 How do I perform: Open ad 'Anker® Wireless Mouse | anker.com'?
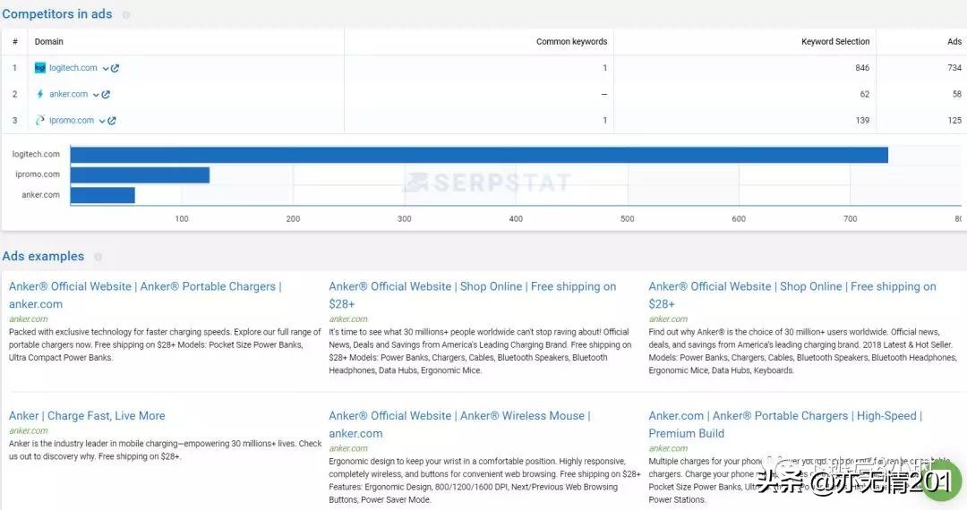(459, 424)
